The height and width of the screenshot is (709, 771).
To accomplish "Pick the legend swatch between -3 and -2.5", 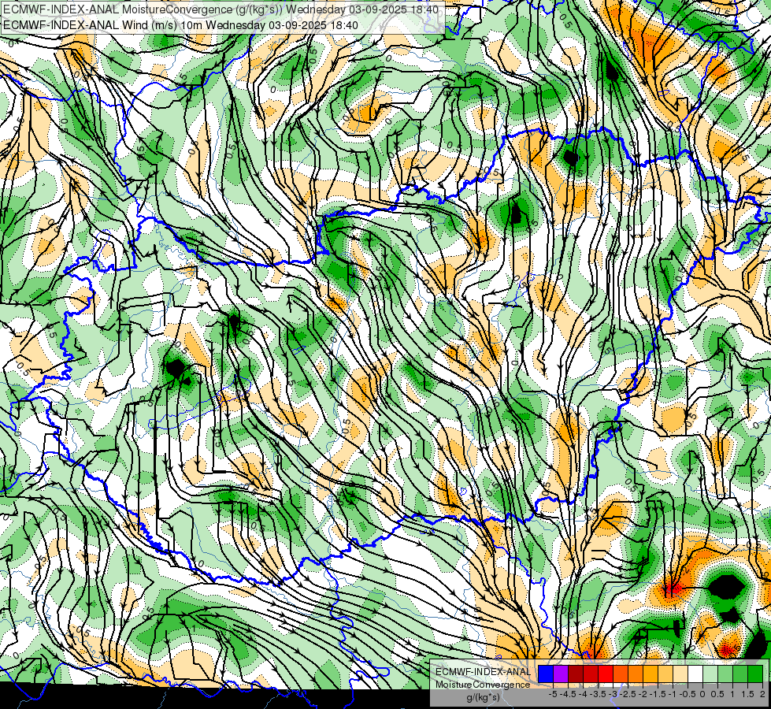I will coord(621,674).
